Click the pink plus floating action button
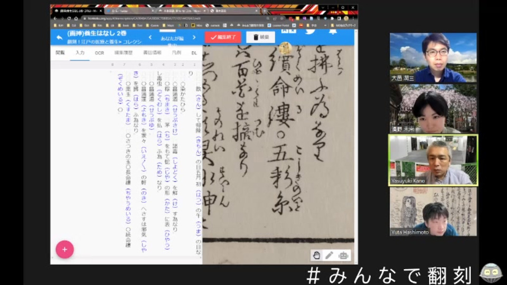The width and height of the screenshot is (507, 285). click(x=64, y=249)
